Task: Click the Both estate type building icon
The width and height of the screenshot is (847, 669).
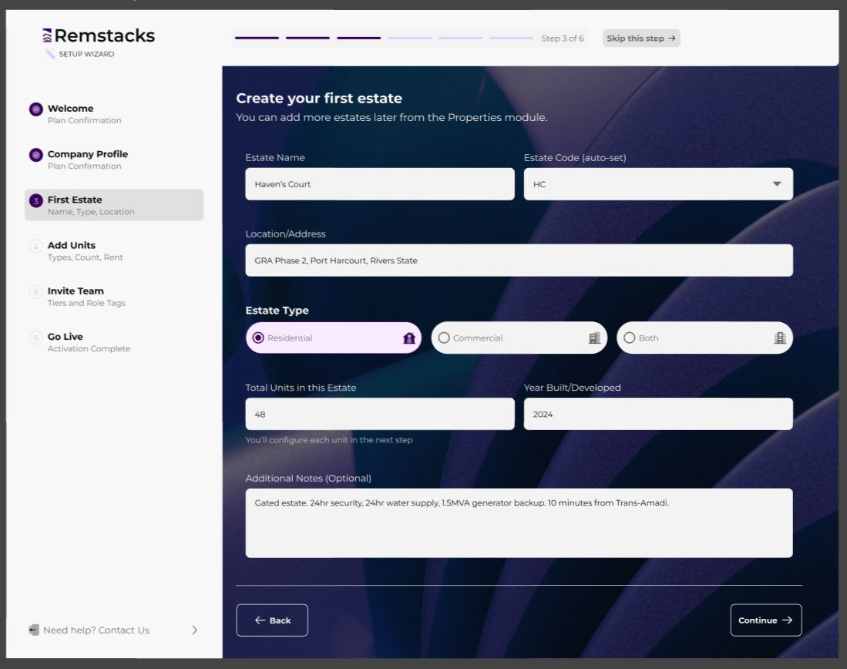Action: (779, 338)
